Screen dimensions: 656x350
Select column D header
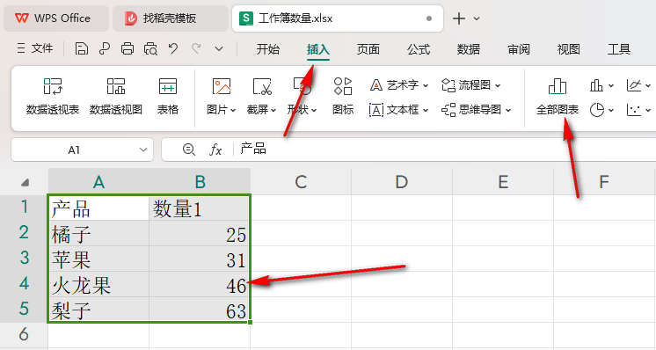[x=402, y=182]
